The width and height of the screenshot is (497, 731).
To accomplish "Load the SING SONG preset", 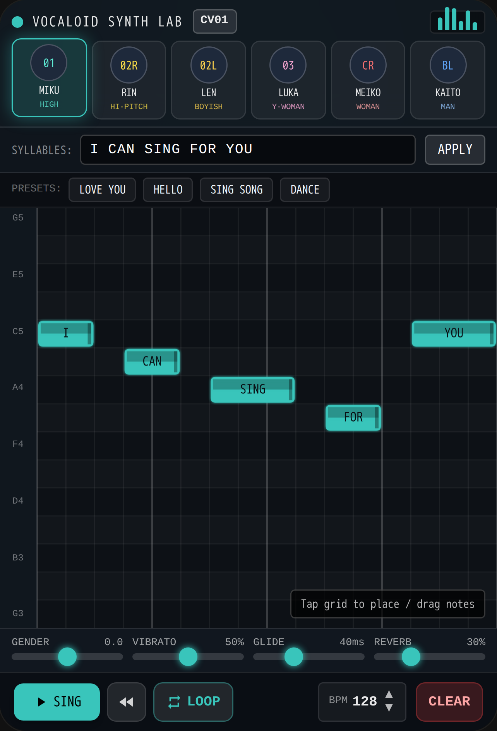I will (x=236, y=190).
